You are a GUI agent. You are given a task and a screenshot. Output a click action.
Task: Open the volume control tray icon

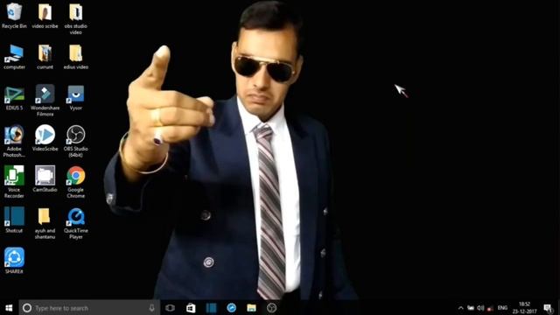480,308
